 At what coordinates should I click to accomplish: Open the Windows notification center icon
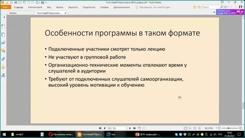coord(239,135)
